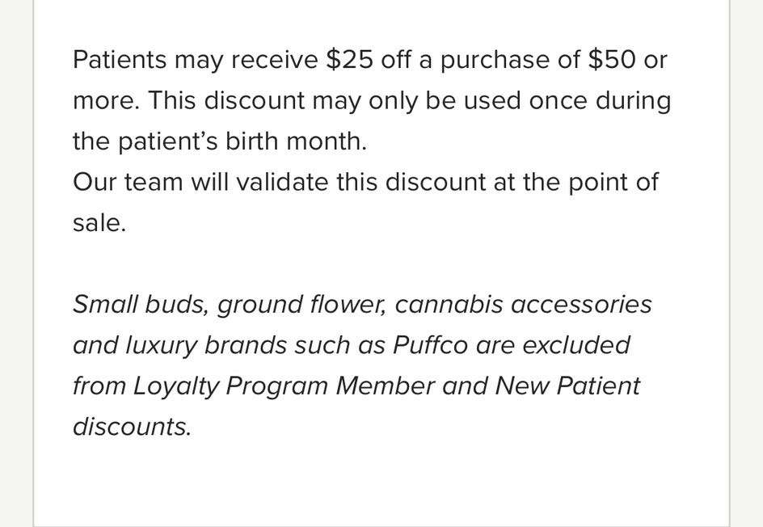Click the word "Puffco" in italic text
Image resolution: width=763 pixels, height=527 pixels.
(430, 345)
